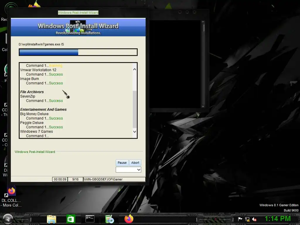This screenshot has height=225, width=300.
Task: Click the Action Center flag tray icon
Action: [240, 219]
